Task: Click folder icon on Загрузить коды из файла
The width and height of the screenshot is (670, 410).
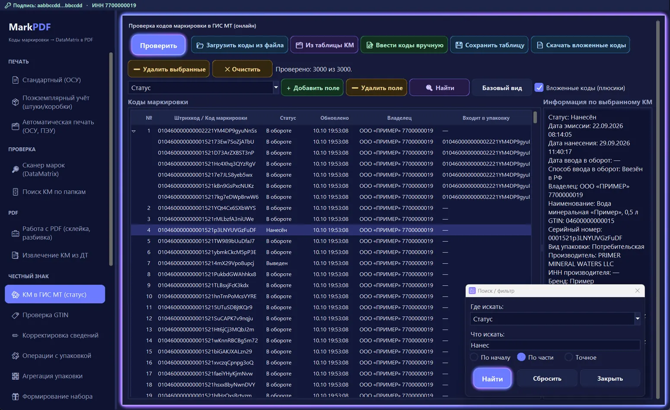Action: [x=200, y=45]
